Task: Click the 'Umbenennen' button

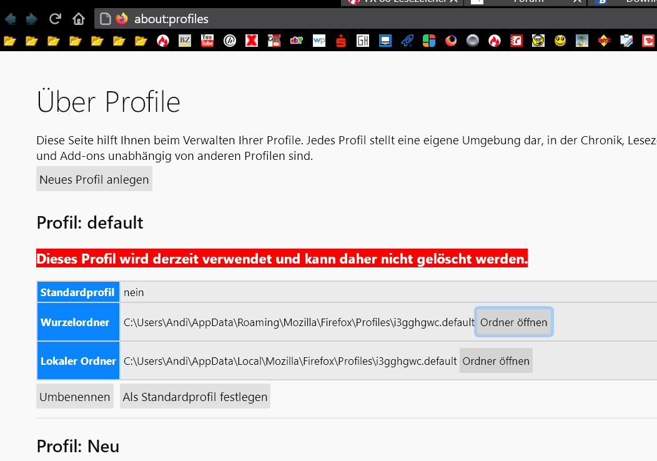Action: 75,397
